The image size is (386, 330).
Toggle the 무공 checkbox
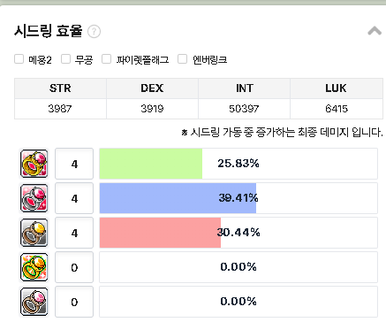point(65,59)
